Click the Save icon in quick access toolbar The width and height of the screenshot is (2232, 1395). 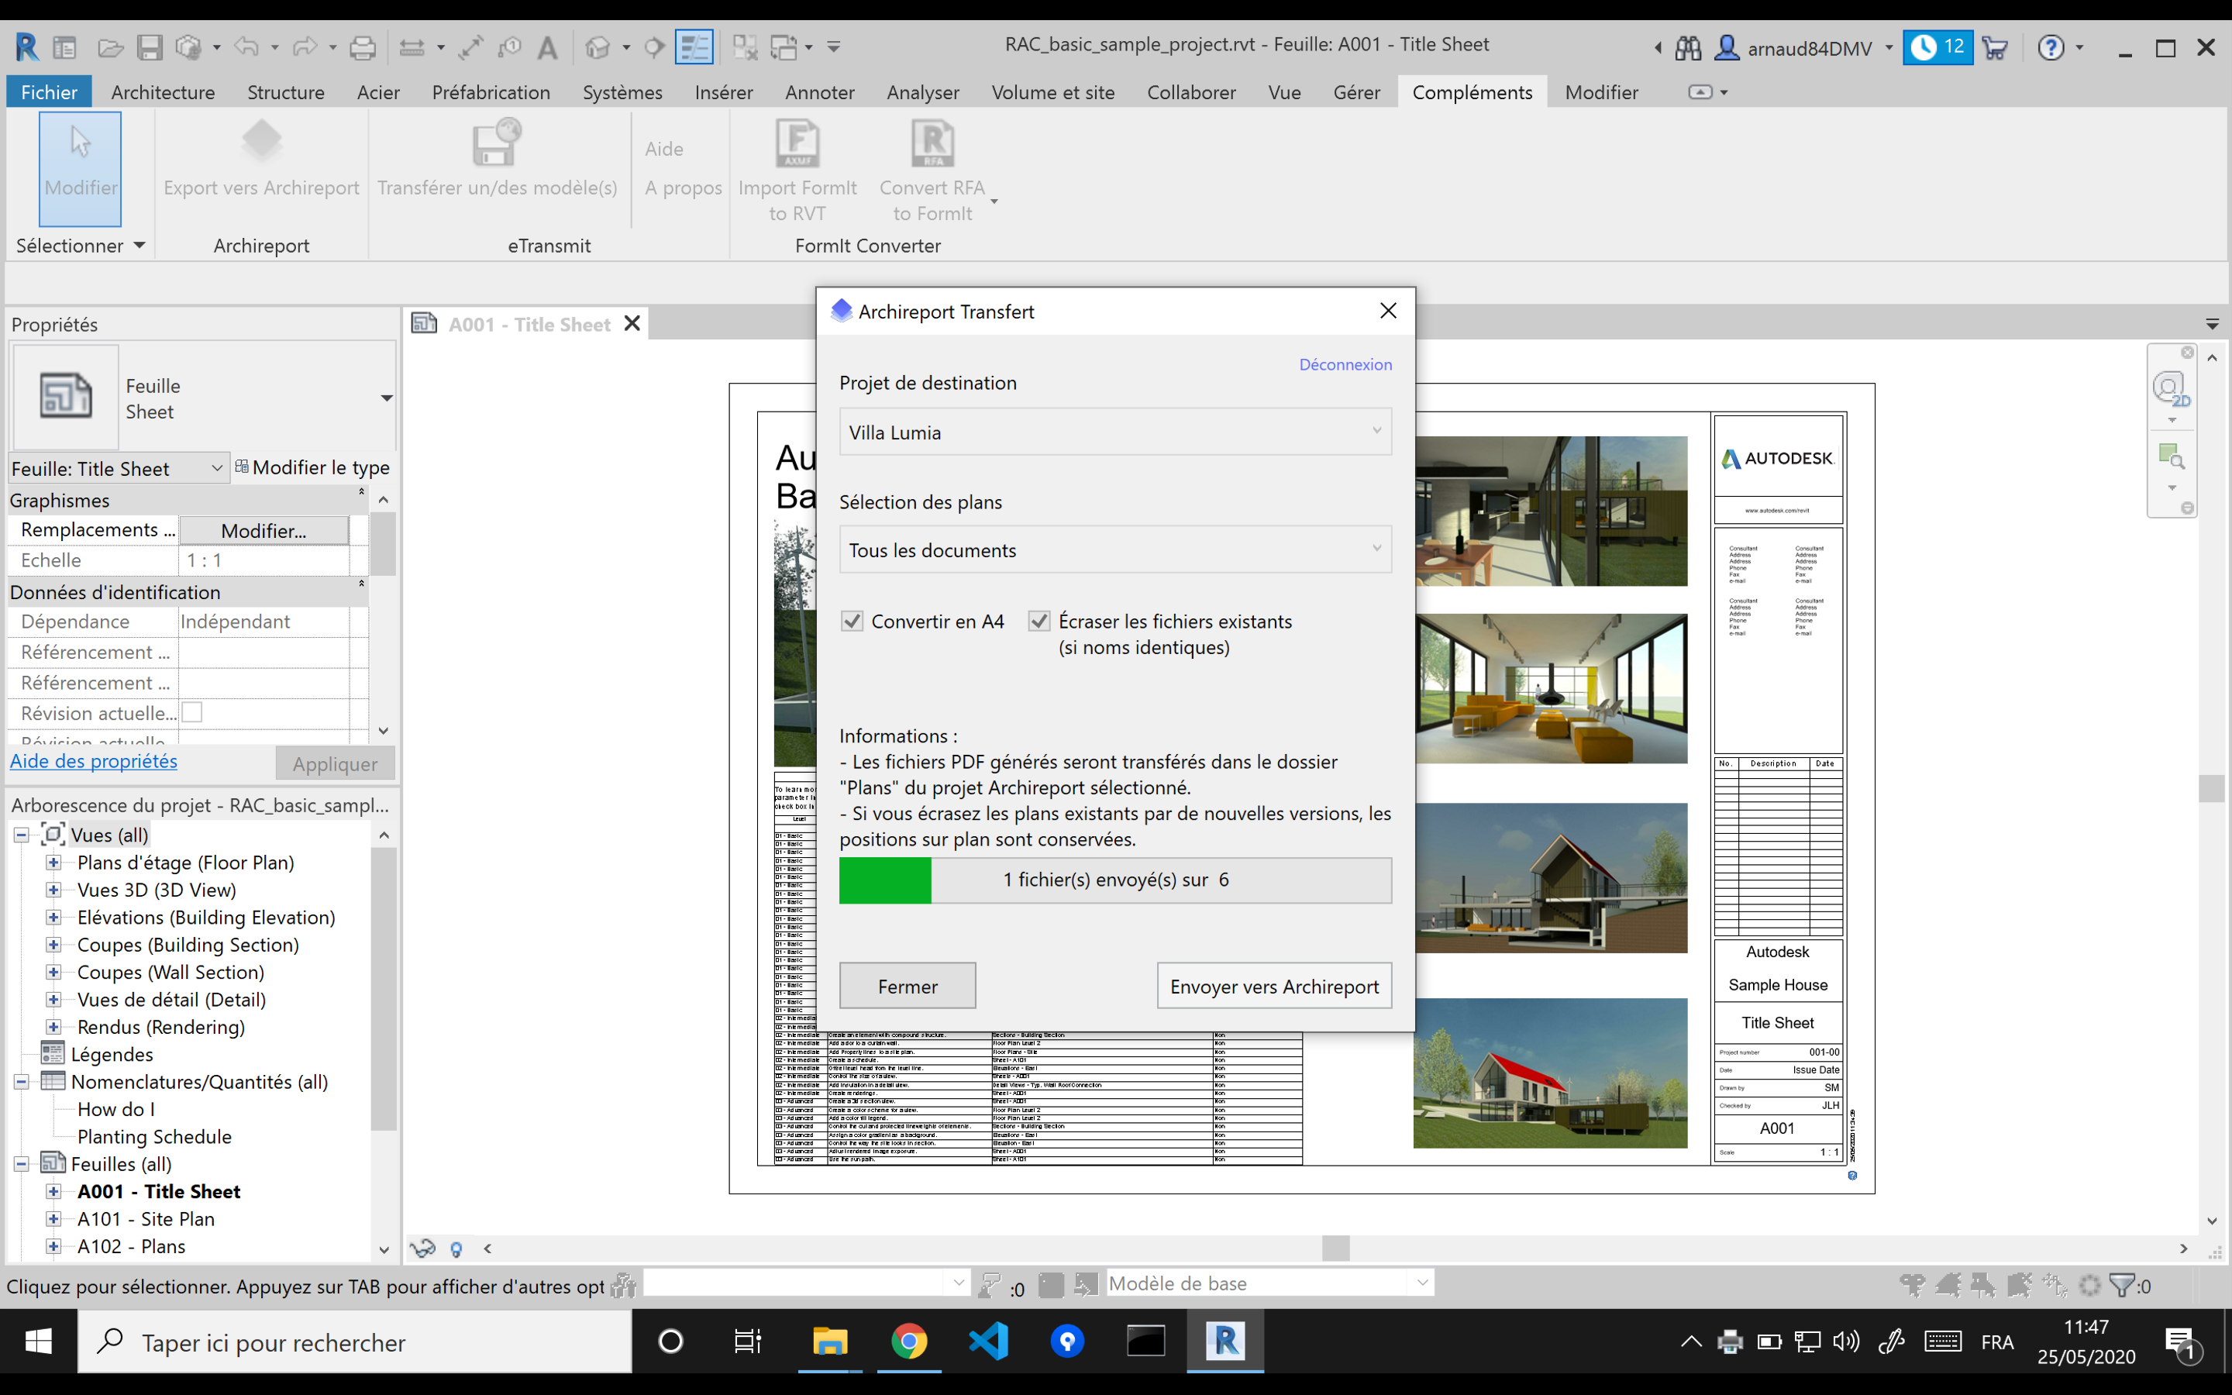click(150, 47)
